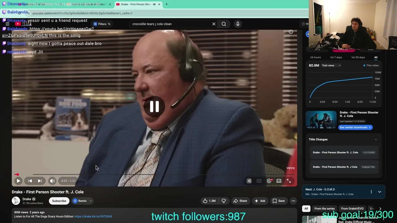Screen dimensions: 397x223
Task: Open more actions ellipsis menu
Action: [x=293, y=201]
